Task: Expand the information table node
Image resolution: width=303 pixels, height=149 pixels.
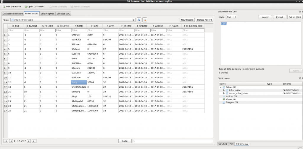Action: (x=224, y=90)
